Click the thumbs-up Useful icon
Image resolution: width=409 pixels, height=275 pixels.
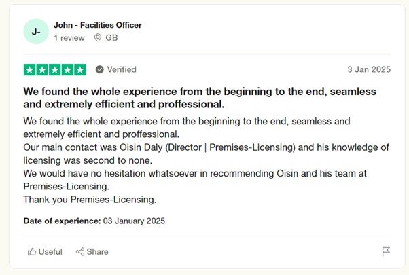[32, 251]
